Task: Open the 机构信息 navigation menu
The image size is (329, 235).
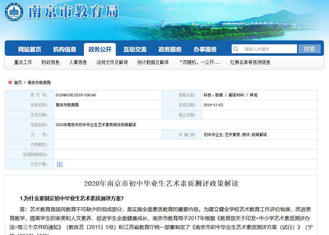Action: (x=65, y=49)
